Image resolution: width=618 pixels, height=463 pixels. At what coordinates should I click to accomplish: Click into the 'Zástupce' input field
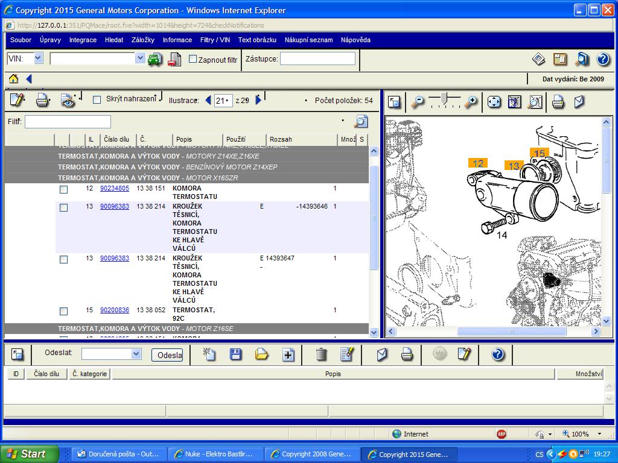(317, 58)
